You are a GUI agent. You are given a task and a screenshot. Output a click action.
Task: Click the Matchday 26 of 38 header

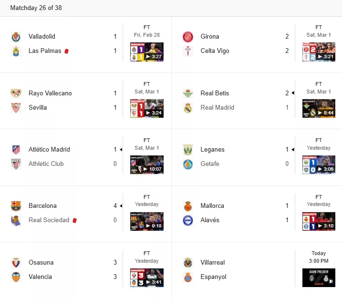pos(36,8)
